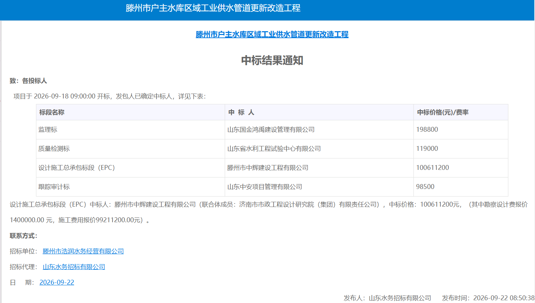This screenshot has width=535, height=303.
Task: Click the 标段名称 column header
Action: tap(131, 112)
